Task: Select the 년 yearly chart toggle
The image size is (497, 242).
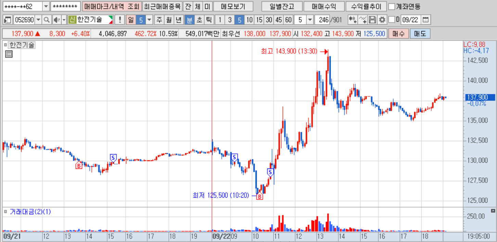Action: coord(178,20)
